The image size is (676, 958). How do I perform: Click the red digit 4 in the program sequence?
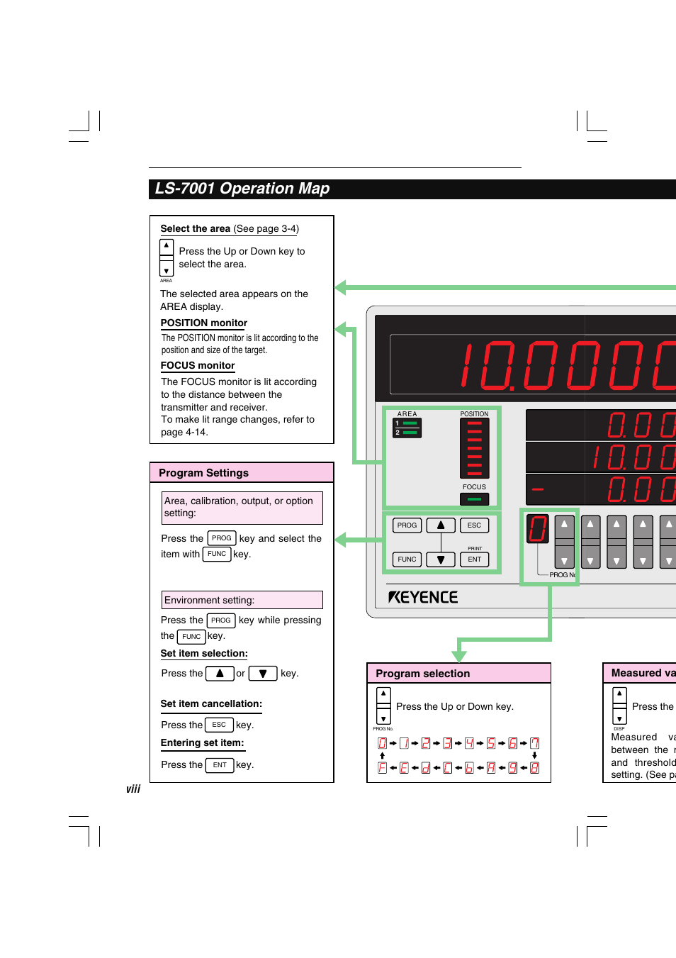(x=469, y=743)
